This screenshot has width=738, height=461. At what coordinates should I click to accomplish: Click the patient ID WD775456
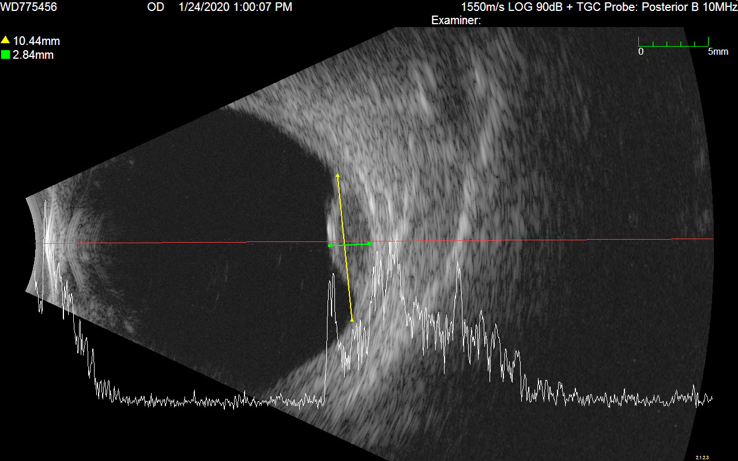[29, 7]
